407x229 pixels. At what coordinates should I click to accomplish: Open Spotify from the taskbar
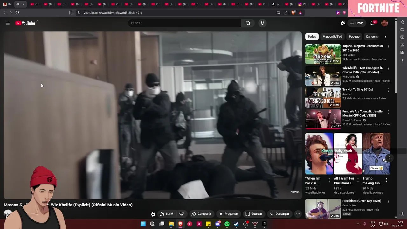click(x=227, y=224)
